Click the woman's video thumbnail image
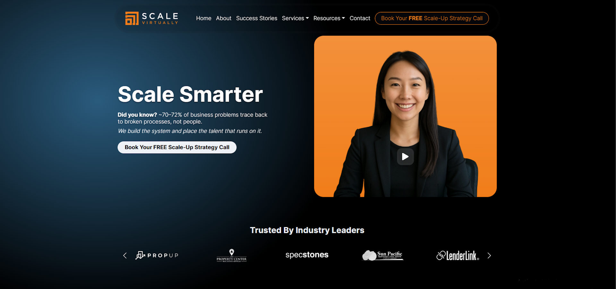 click(x=405, y=116)
